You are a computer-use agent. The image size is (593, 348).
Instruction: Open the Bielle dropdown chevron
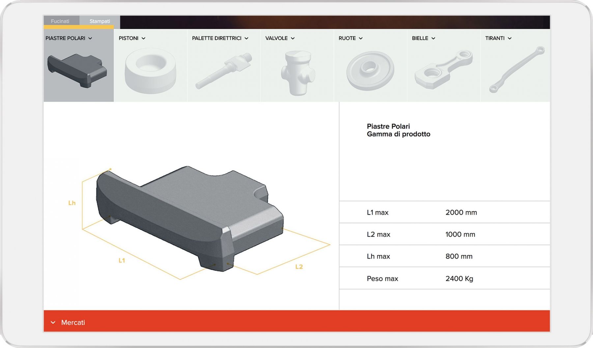tap(433, 38)
